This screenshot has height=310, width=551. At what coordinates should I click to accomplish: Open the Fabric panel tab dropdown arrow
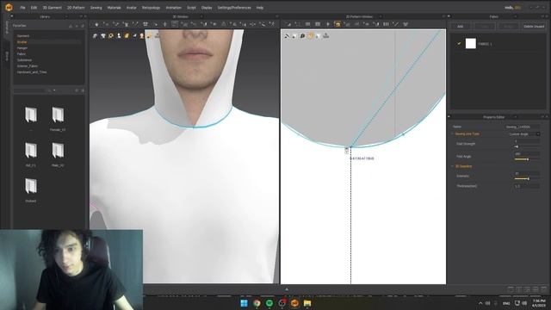pyautogui.click(x=515, y=16)
